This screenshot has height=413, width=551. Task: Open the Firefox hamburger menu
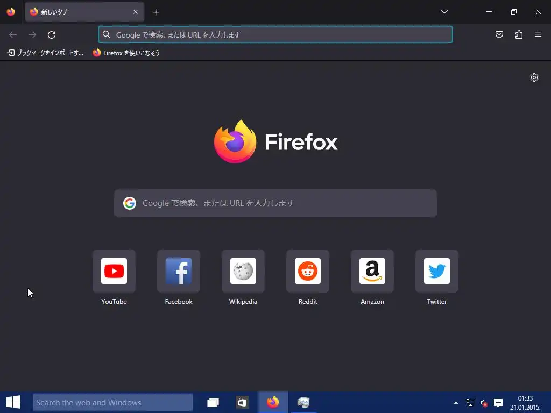pyautogui.click(x=538, y=34)
